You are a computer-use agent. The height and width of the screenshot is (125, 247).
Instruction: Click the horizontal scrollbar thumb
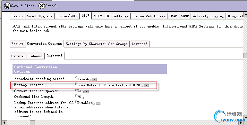coord(32,123)
